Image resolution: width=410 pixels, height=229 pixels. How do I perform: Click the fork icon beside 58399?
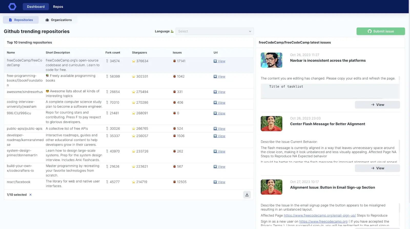click(107, 77)
